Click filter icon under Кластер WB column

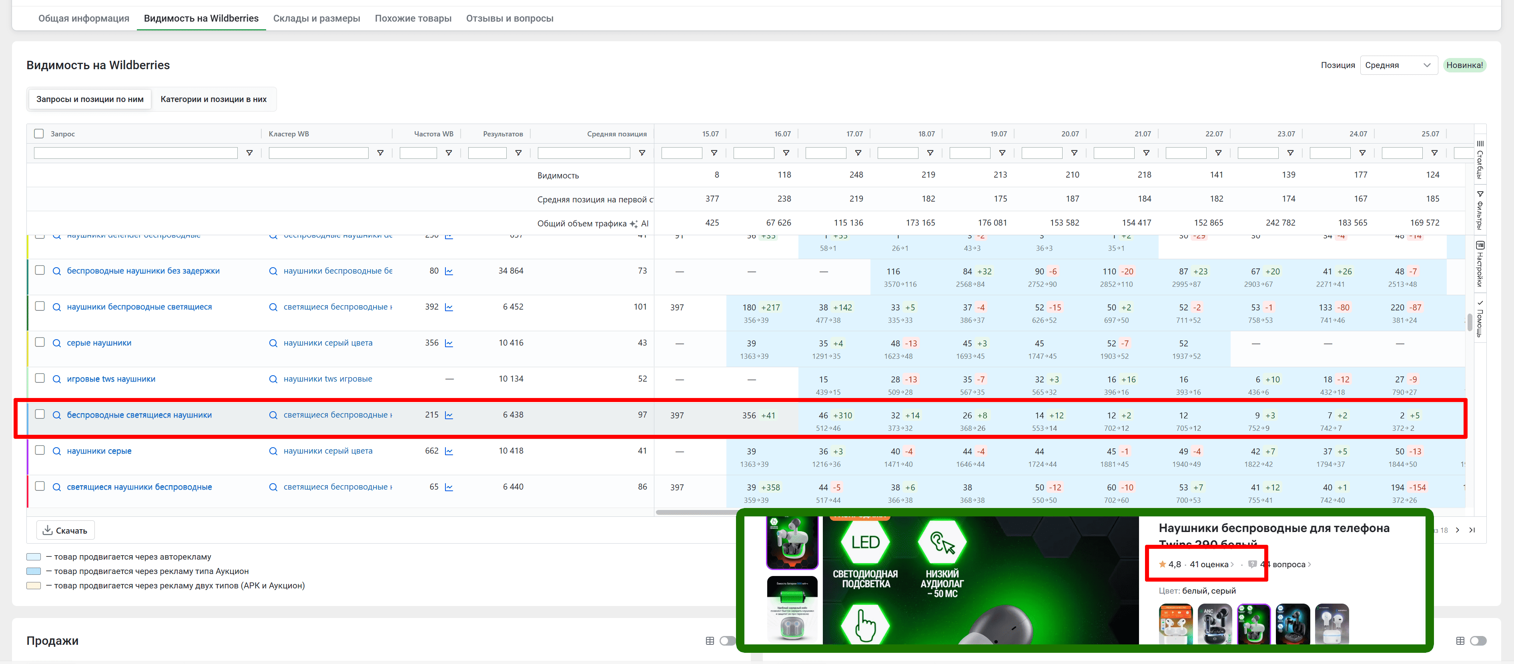(x=380, y=153)
